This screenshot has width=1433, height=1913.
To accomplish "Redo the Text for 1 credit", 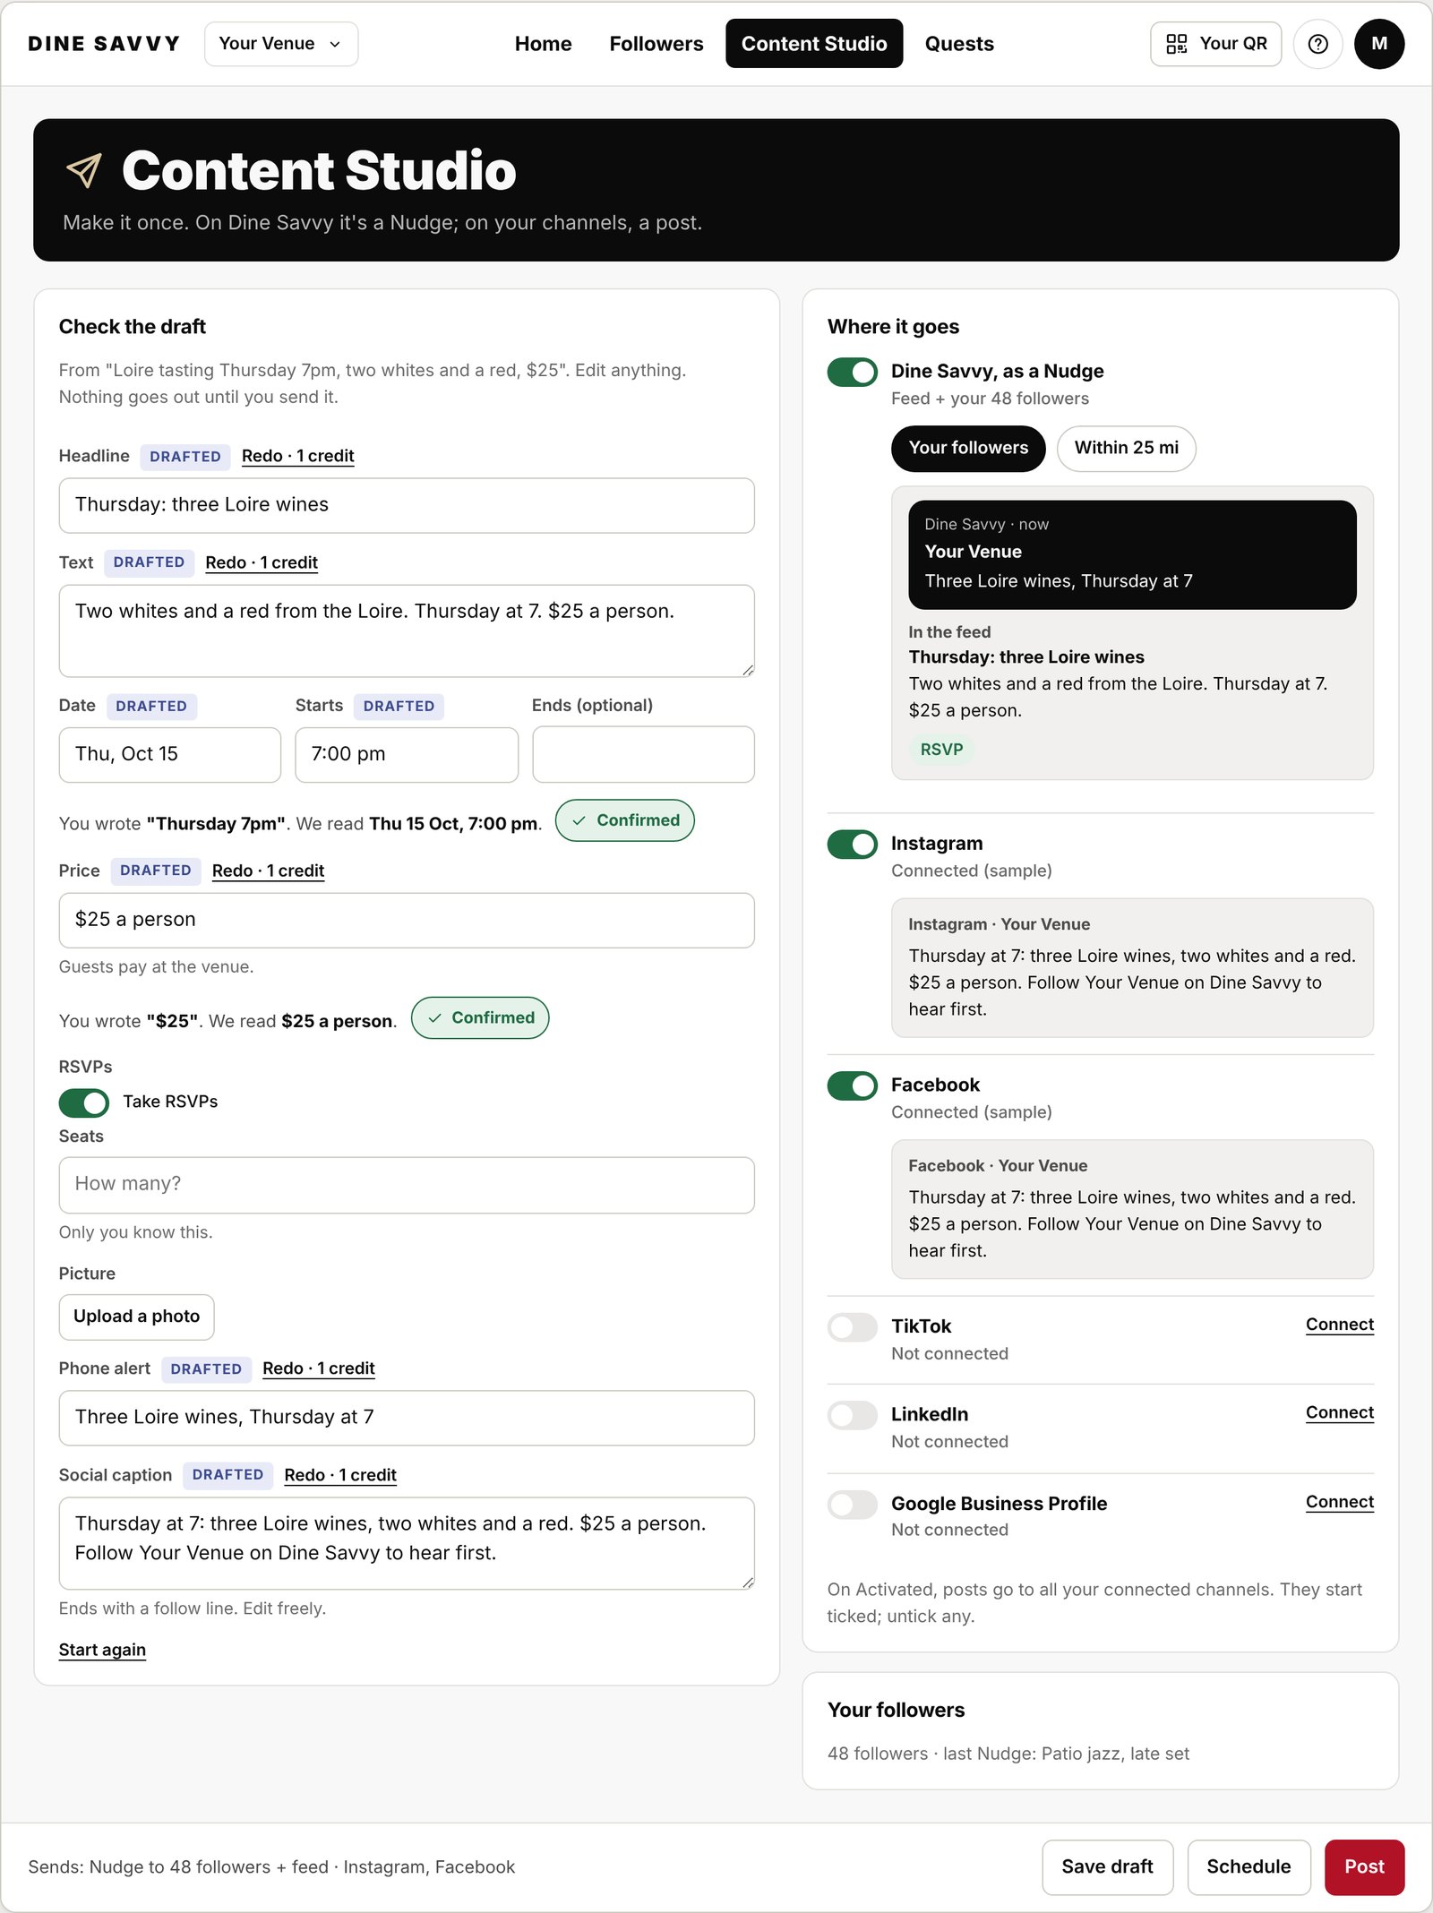I will [262, 563].
